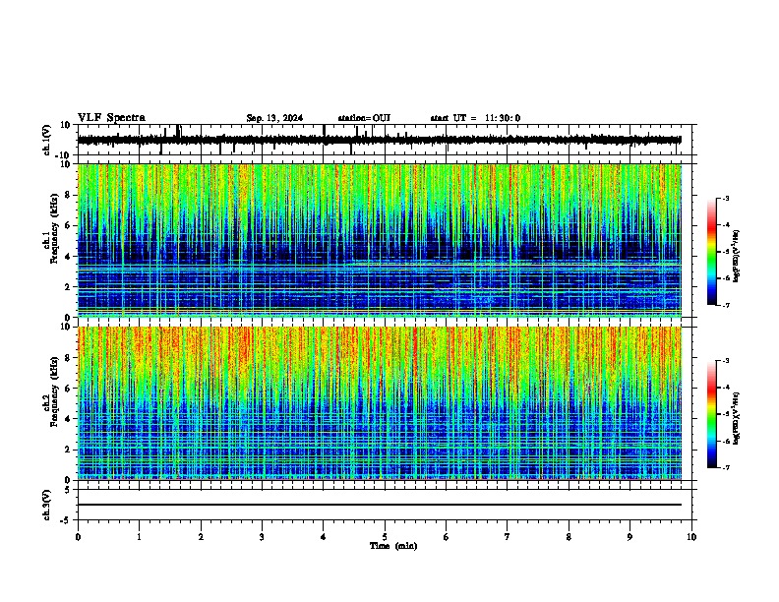Click the ch.2 log(PSD) units label beside color bar
Viewport: 779px width, 602px height.
point(737,418)
